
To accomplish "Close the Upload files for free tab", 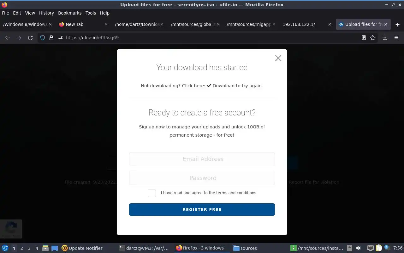I will tap(386, 24).
